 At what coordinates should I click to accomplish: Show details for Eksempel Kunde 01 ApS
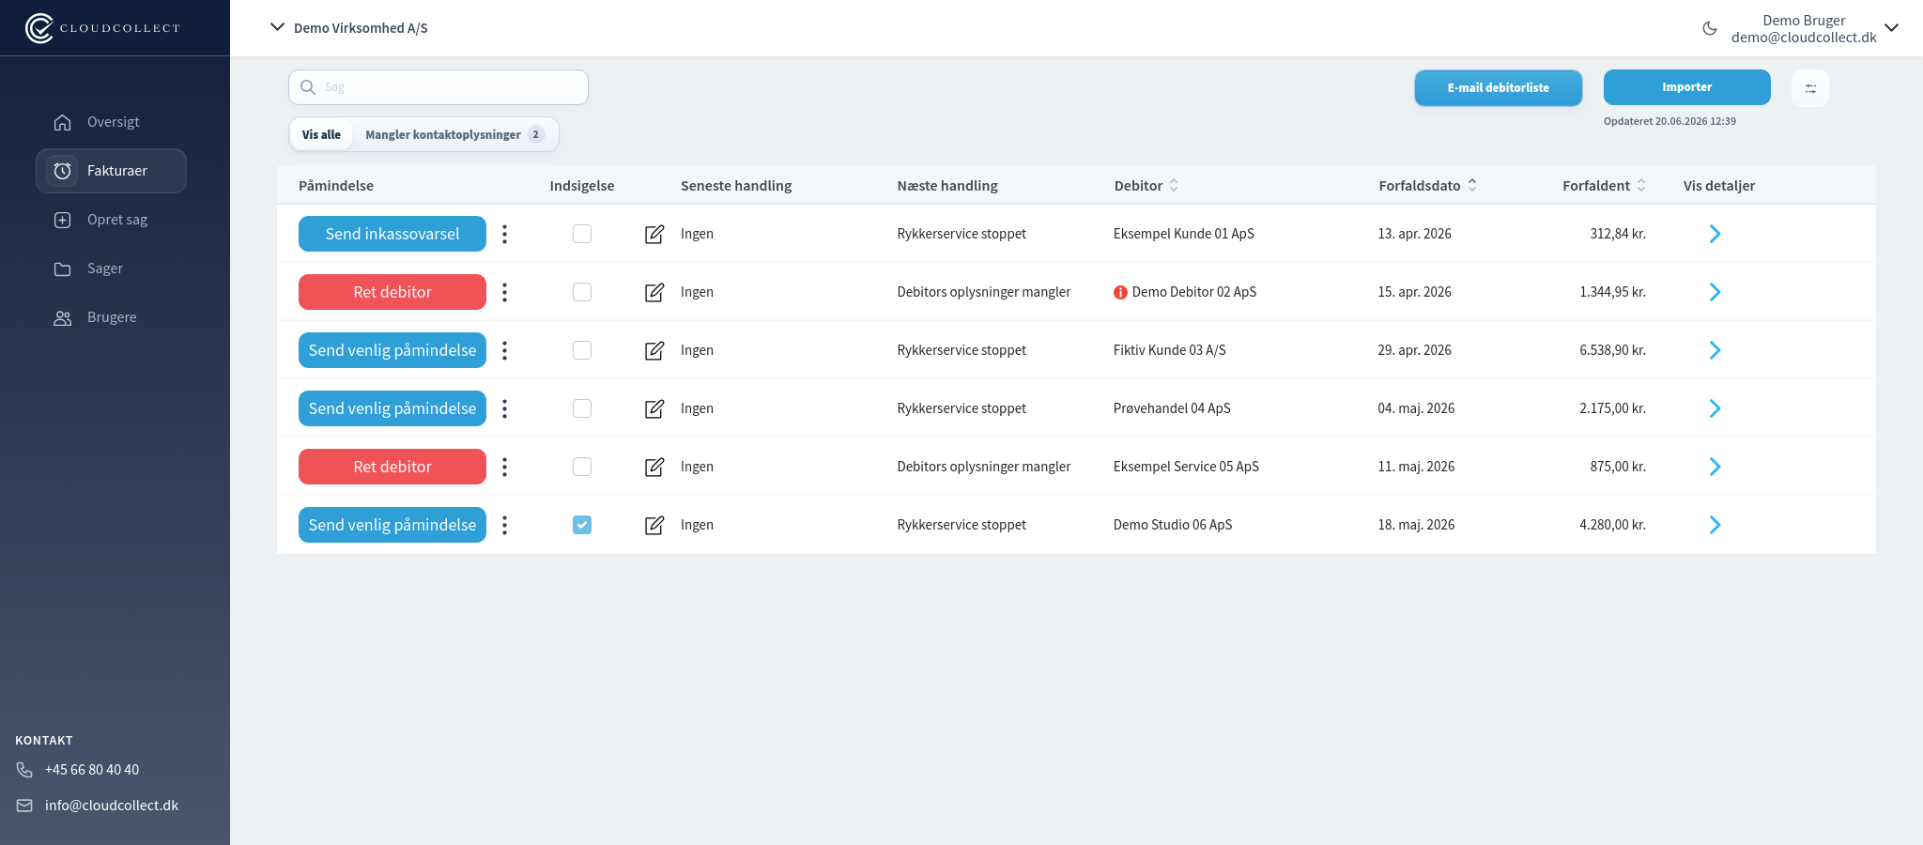coord(1715,234)
